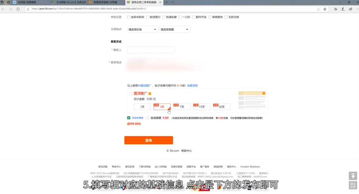This screenshot has height=194, width=359.
Task: Switch to the 58.com 北京分类 tab
Action: [69, 2]
